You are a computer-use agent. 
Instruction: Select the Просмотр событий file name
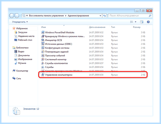pyautogui.click(x=55, y=56)
